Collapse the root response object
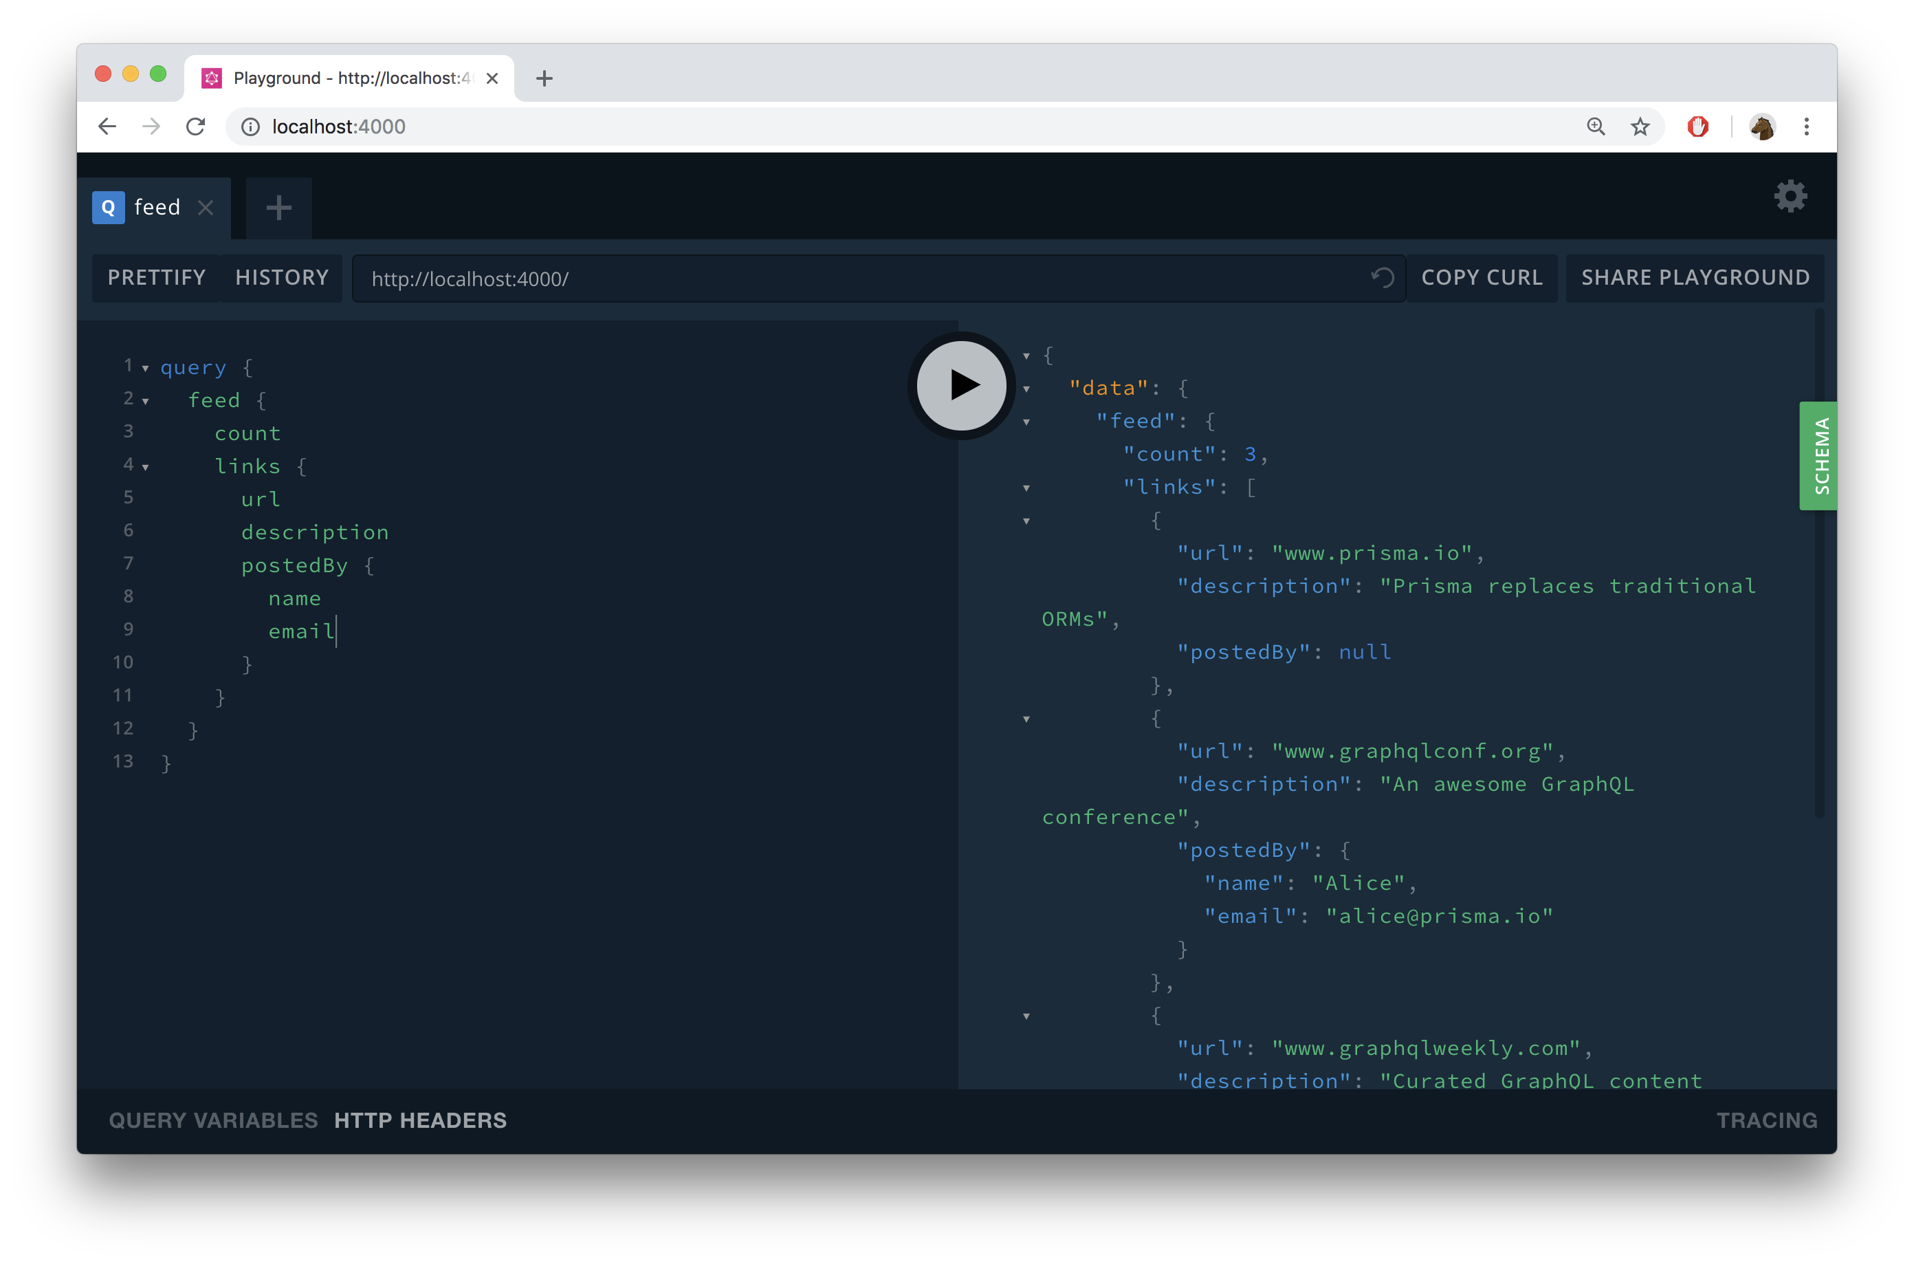This screenshot has height=1264, width=1914. 1026,356
